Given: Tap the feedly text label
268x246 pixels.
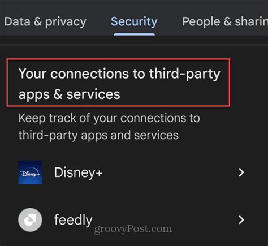Looking at the screenshot, I should [74, 220].
